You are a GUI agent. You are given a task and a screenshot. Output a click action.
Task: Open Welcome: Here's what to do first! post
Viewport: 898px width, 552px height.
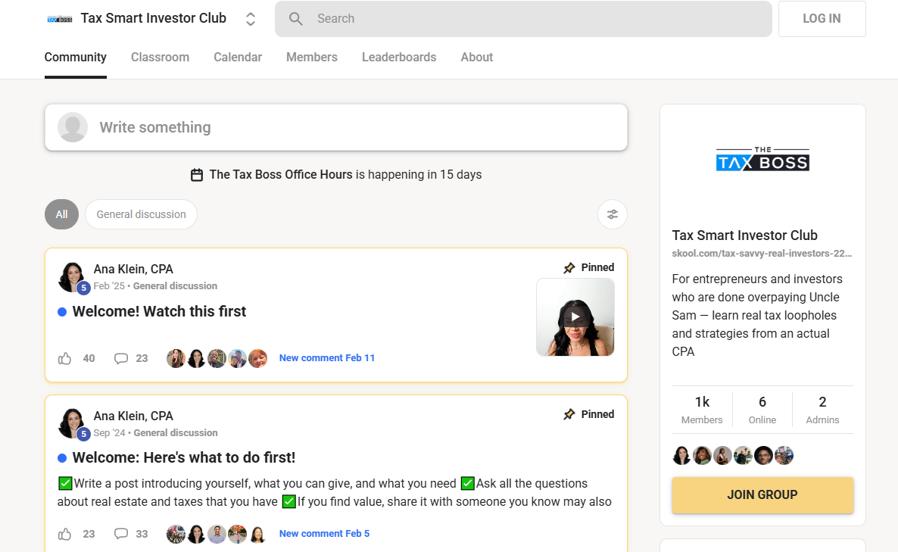point(184,457)
